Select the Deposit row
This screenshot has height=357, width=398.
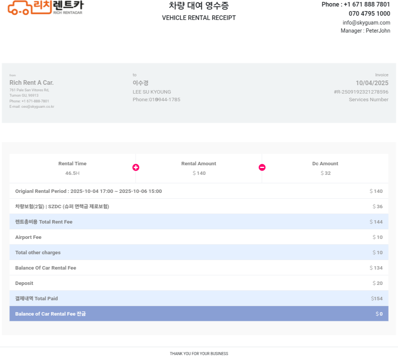click(x=199, y=283)
